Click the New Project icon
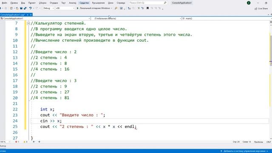 pyautogui.click(x=11, y=8)
